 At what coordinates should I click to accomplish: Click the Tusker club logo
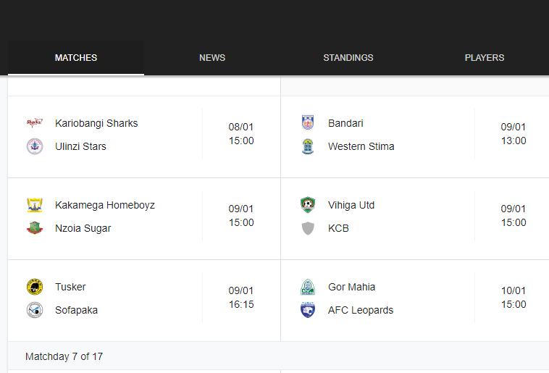point(35,287)
